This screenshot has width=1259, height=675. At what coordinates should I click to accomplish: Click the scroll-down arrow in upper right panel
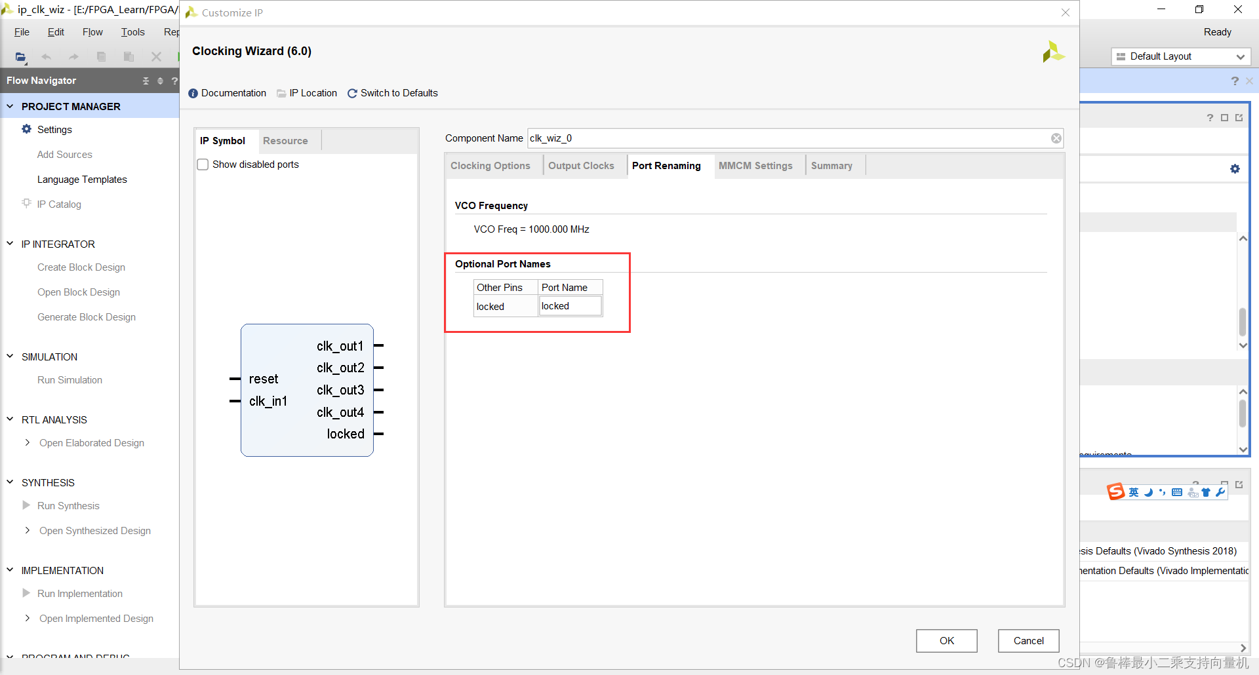point(1243,345)
